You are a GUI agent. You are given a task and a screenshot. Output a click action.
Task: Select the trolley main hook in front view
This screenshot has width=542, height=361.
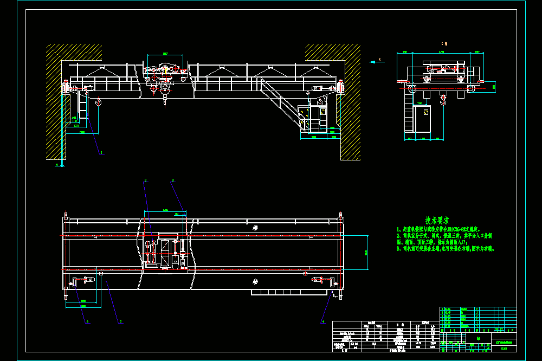pos(165,93)
